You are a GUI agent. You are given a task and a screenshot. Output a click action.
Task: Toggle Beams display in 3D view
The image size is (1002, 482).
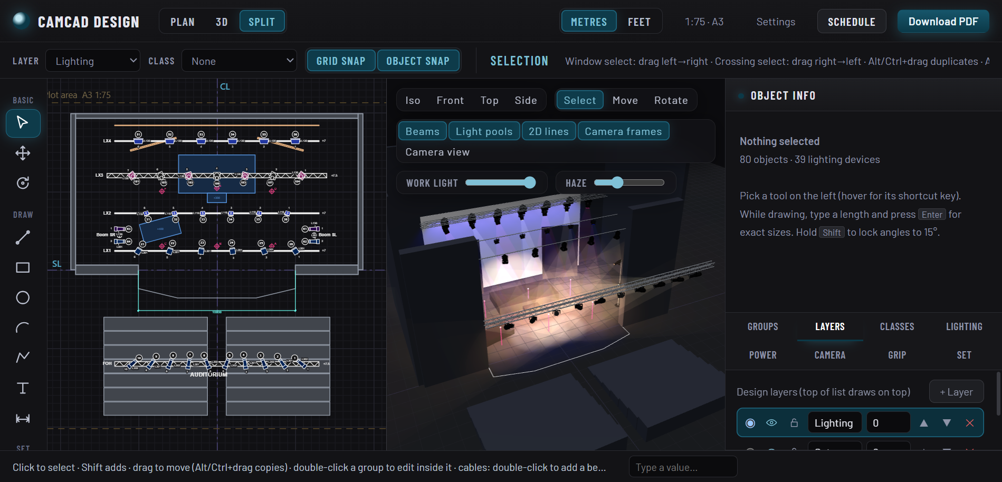pos(423,131)
